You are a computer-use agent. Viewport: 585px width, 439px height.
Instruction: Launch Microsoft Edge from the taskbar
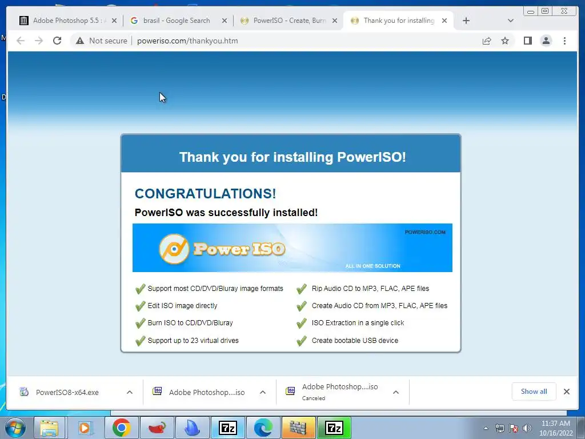tap(263, 428)
